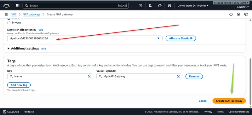Screen dimensions: 252x115
Task: Click the Tags section heading
Action: 11,61
